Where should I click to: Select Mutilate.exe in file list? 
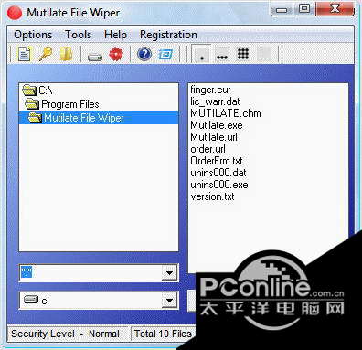click(217, 125)
